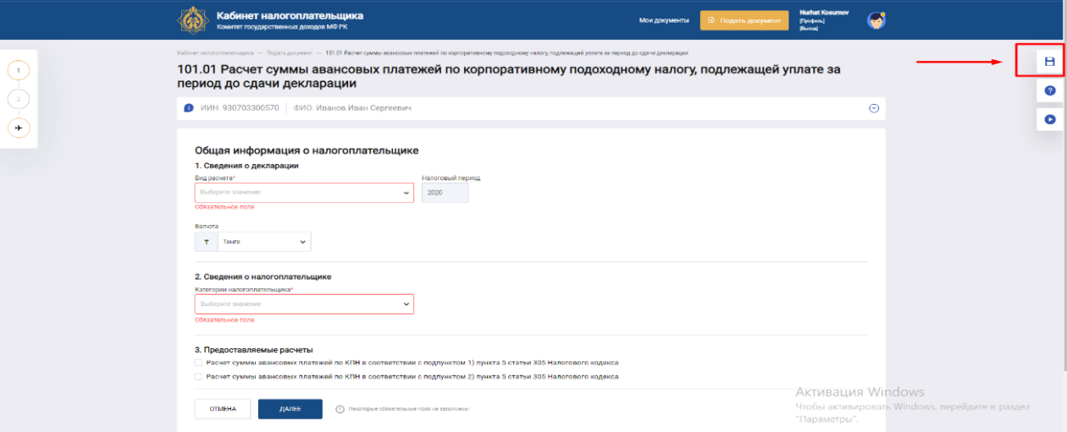
Task: Click the ИИН 930703300570 text
Action: click(240, 108)
